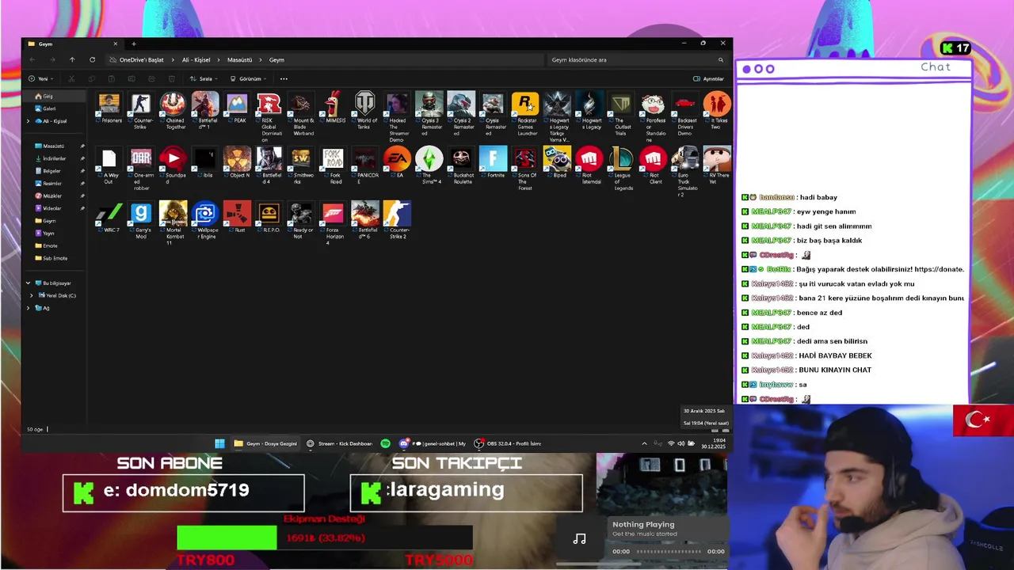Screen dimensions: 1014x570
Task: Open the three-dots more options menu
Action: 284,78
